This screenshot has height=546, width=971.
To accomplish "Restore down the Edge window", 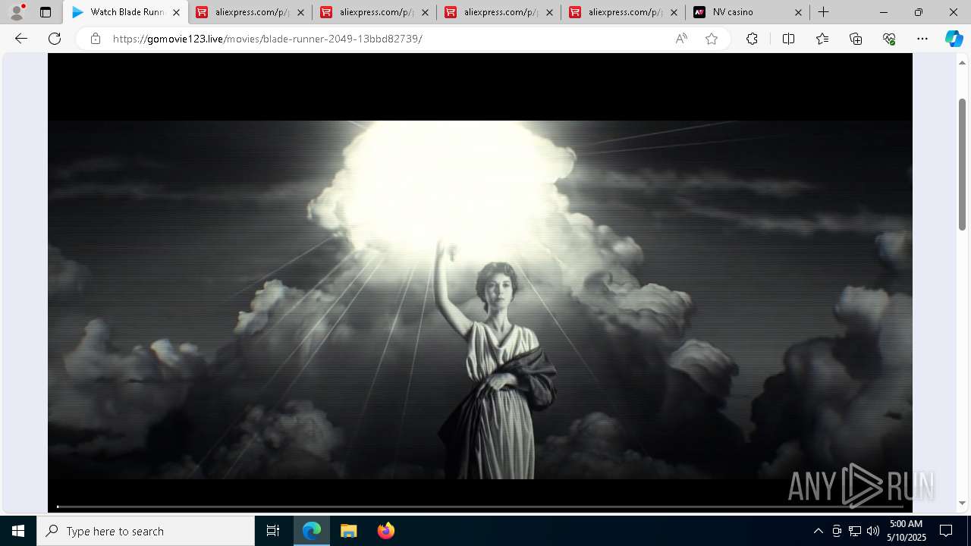I will (919, 12).
